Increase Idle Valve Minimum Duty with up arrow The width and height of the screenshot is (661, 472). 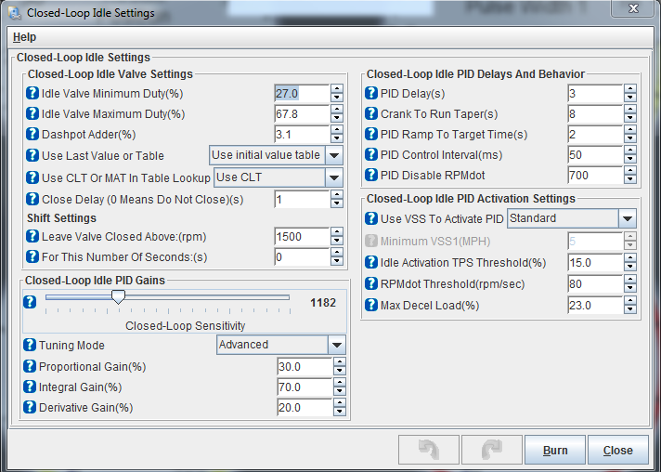pos(336,89)
